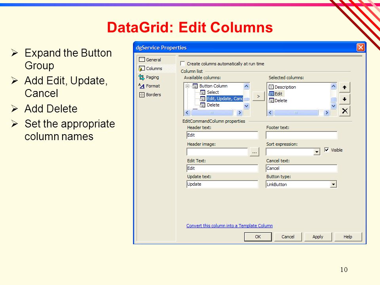This screenshot has height=285, width=380.
Task: Click the Footer text field
Action: (302, 135)
